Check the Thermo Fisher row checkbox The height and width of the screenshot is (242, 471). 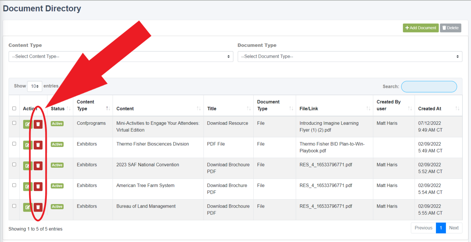tap(14, 144)
